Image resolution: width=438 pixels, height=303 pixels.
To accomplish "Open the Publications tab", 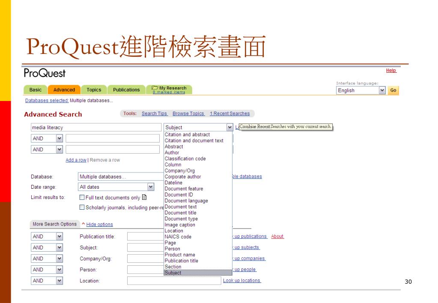I will click(x=126, y=89).
